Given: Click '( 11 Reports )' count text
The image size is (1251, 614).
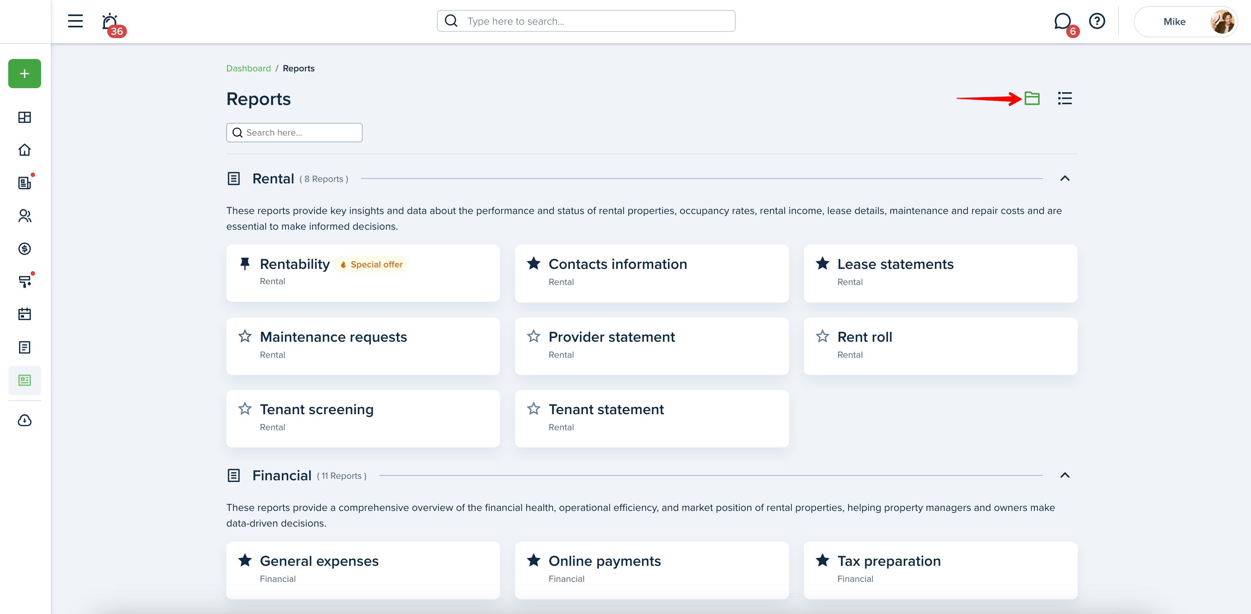Looking at the screenshot, I should coord(342,476).
